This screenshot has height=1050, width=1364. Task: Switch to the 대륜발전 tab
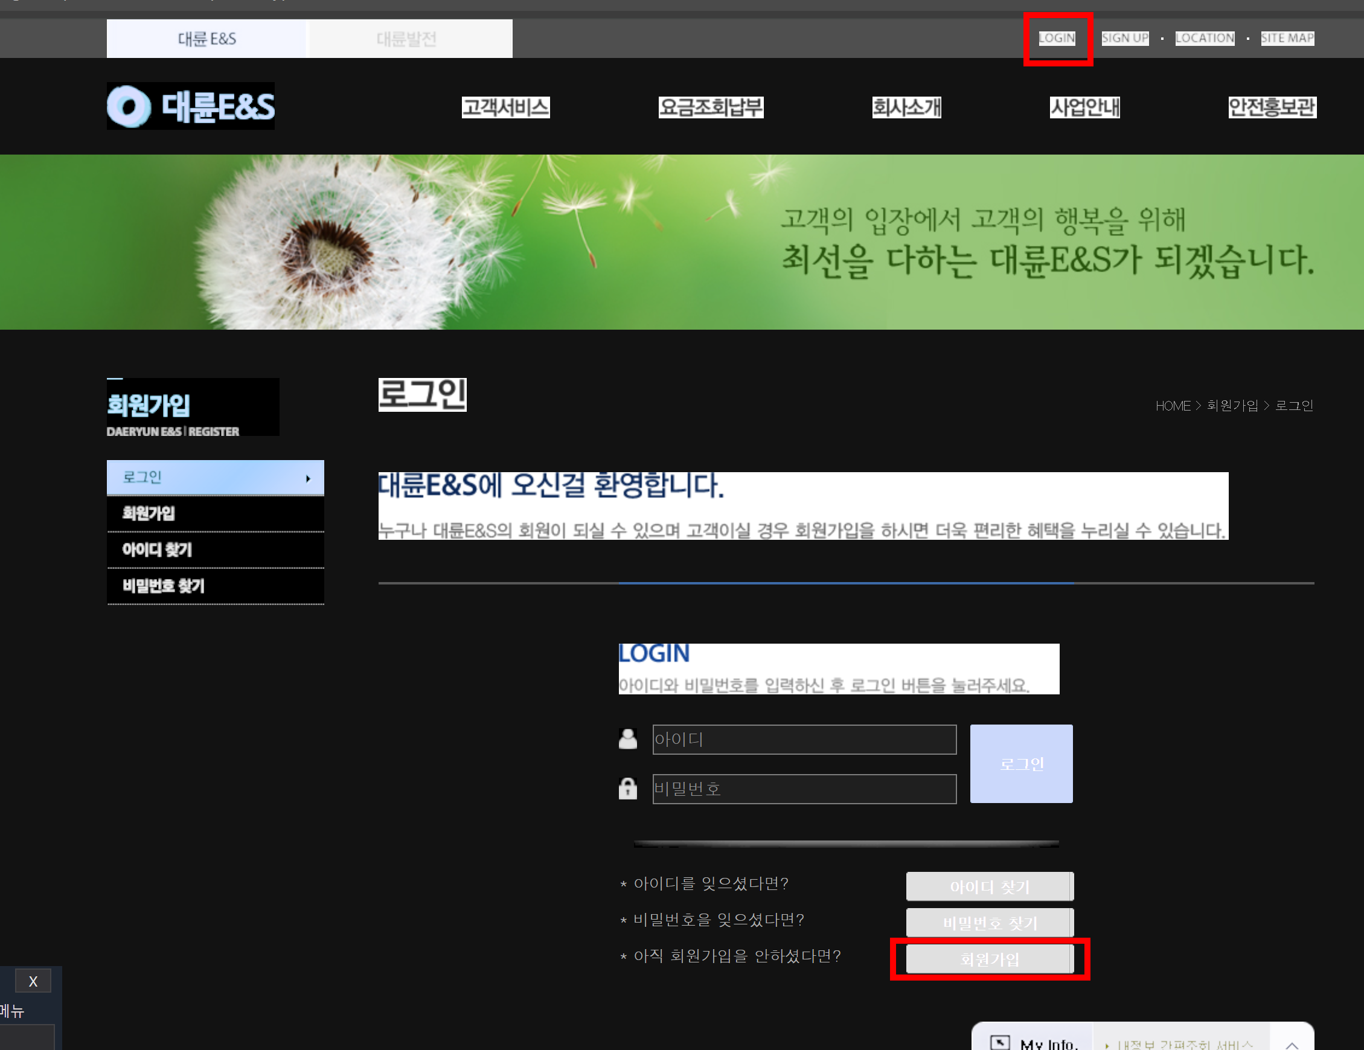406,39
